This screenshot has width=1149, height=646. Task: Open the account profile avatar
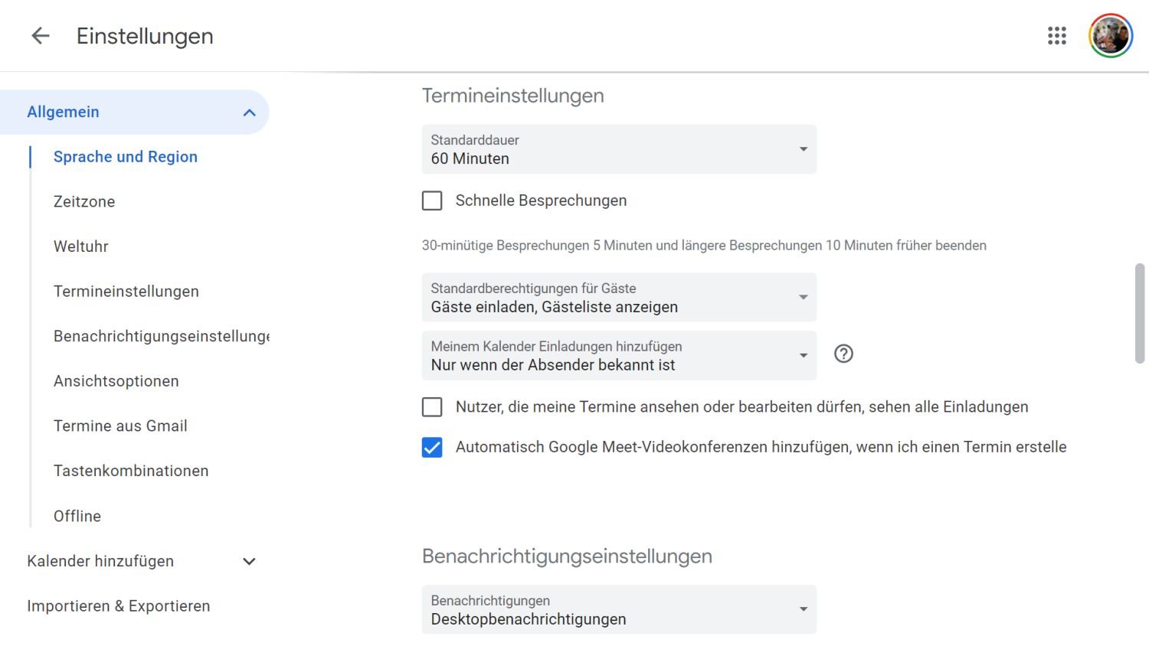click(1110, 36)
